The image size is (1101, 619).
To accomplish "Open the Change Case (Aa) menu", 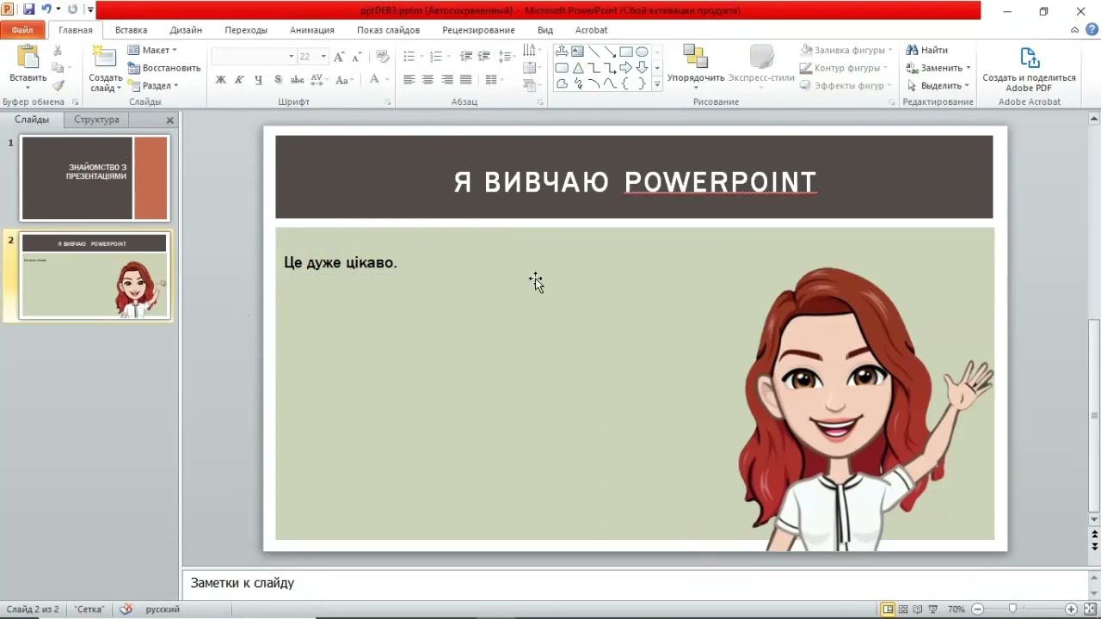I will coord(344,80).
